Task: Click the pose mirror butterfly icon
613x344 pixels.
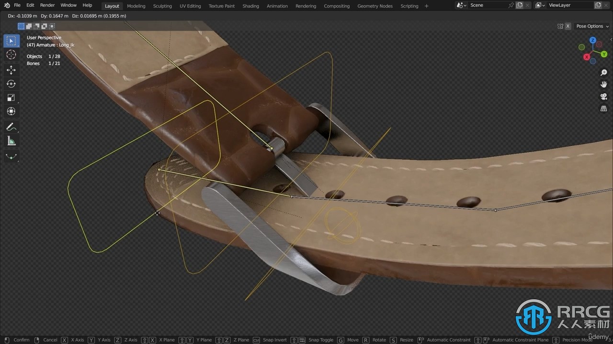Action: point(560,26)
